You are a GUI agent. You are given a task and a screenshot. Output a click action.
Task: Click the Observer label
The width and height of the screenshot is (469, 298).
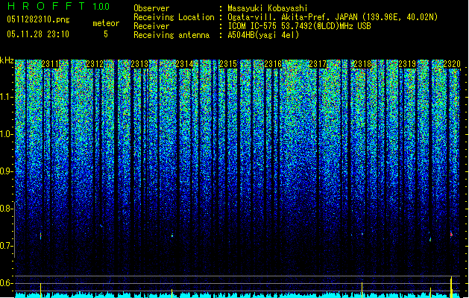tap(151, 8)
